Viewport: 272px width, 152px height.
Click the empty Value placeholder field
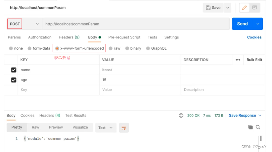[140, 90]
